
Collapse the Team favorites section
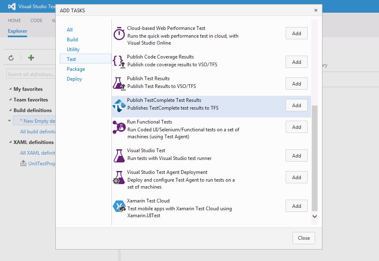tap(10, 100)
